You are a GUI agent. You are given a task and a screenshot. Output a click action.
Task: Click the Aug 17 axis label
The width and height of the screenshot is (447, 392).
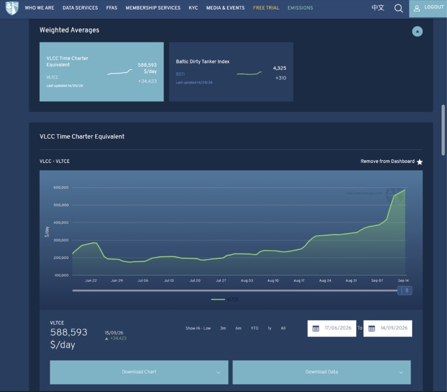click(299, 281)
